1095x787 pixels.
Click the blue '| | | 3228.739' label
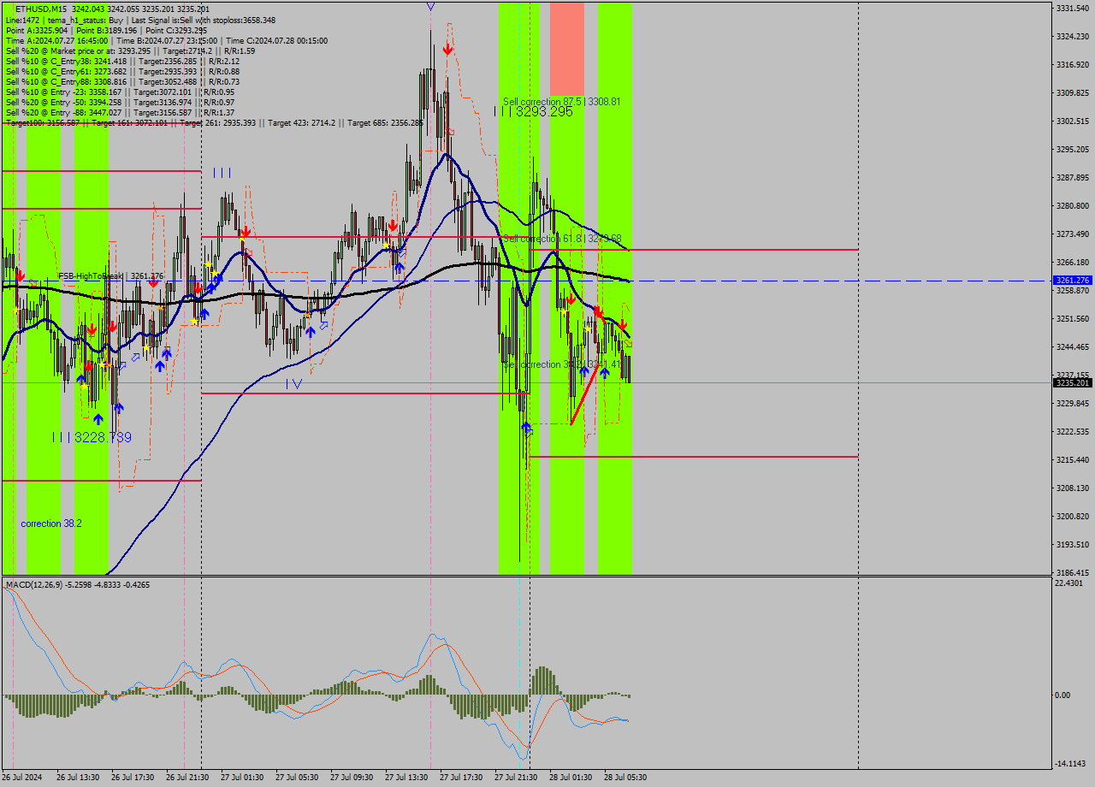[x=92, y=437]
